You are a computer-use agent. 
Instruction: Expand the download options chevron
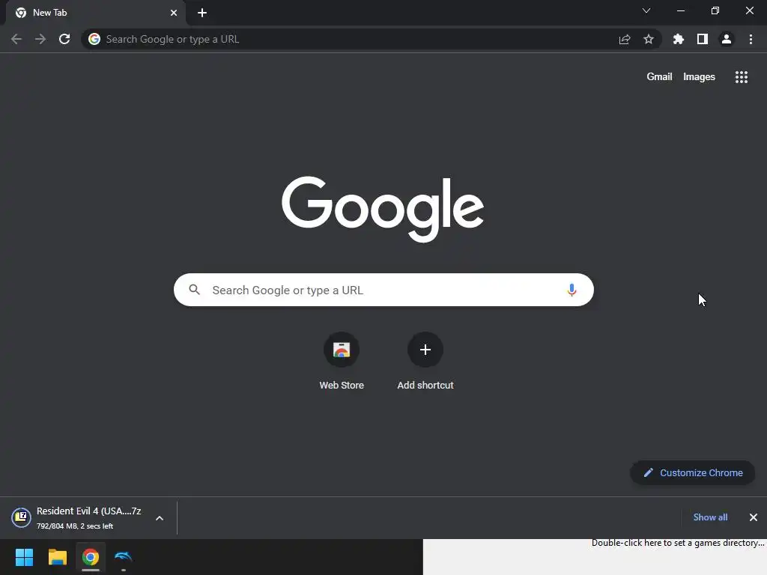tap(160, 518)
